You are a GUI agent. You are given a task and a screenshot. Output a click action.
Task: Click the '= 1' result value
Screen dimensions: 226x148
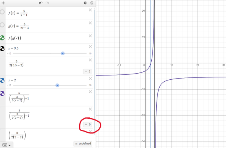(88, 71)
